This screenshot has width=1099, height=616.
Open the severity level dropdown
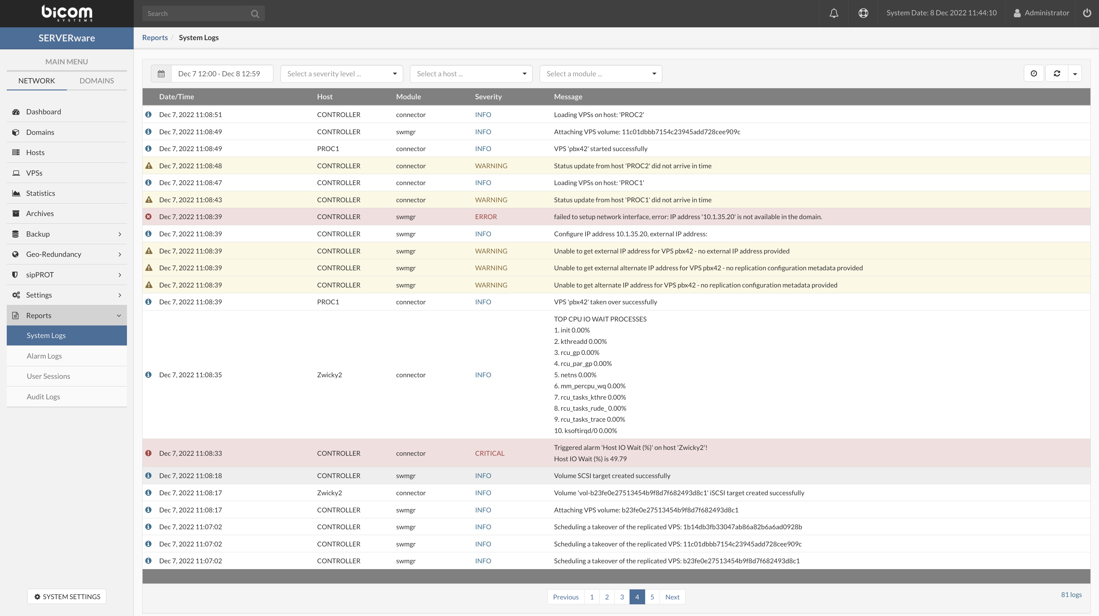[341, 74]
